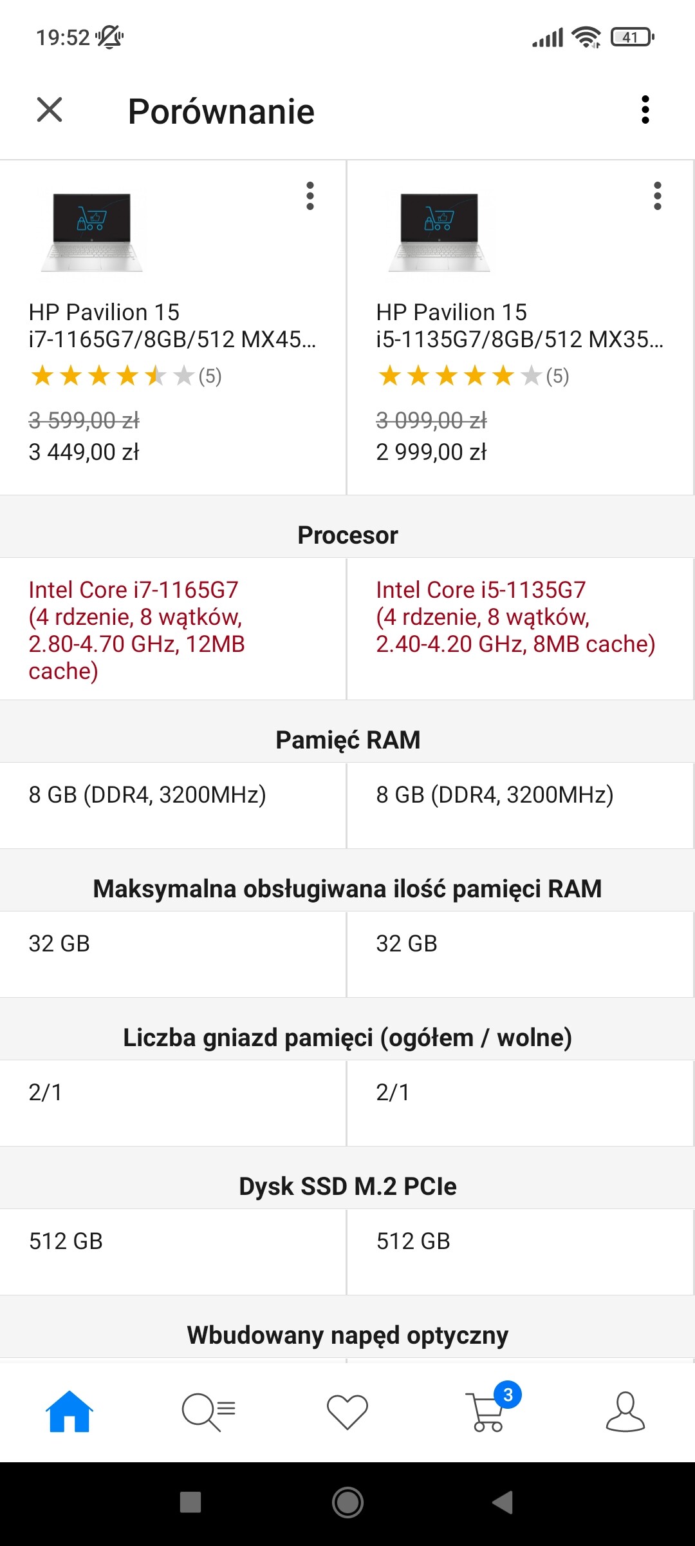Open the user account tab
The width and height of the screenshot is (695, 1546).
[625, 1411]
